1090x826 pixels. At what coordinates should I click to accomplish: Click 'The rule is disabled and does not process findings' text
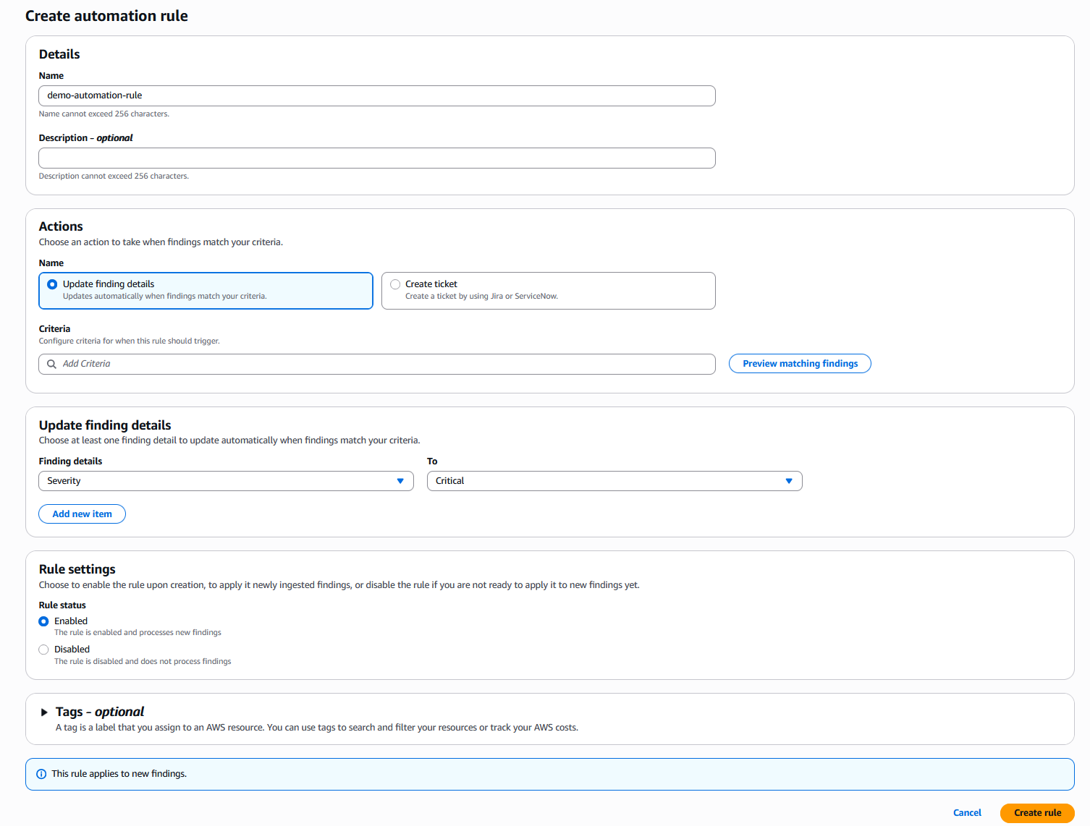(143, 662)
